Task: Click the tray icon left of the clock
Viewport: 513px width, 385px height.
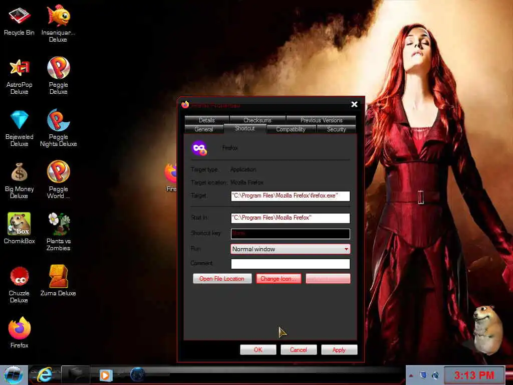Action: [x=435, y=375]
